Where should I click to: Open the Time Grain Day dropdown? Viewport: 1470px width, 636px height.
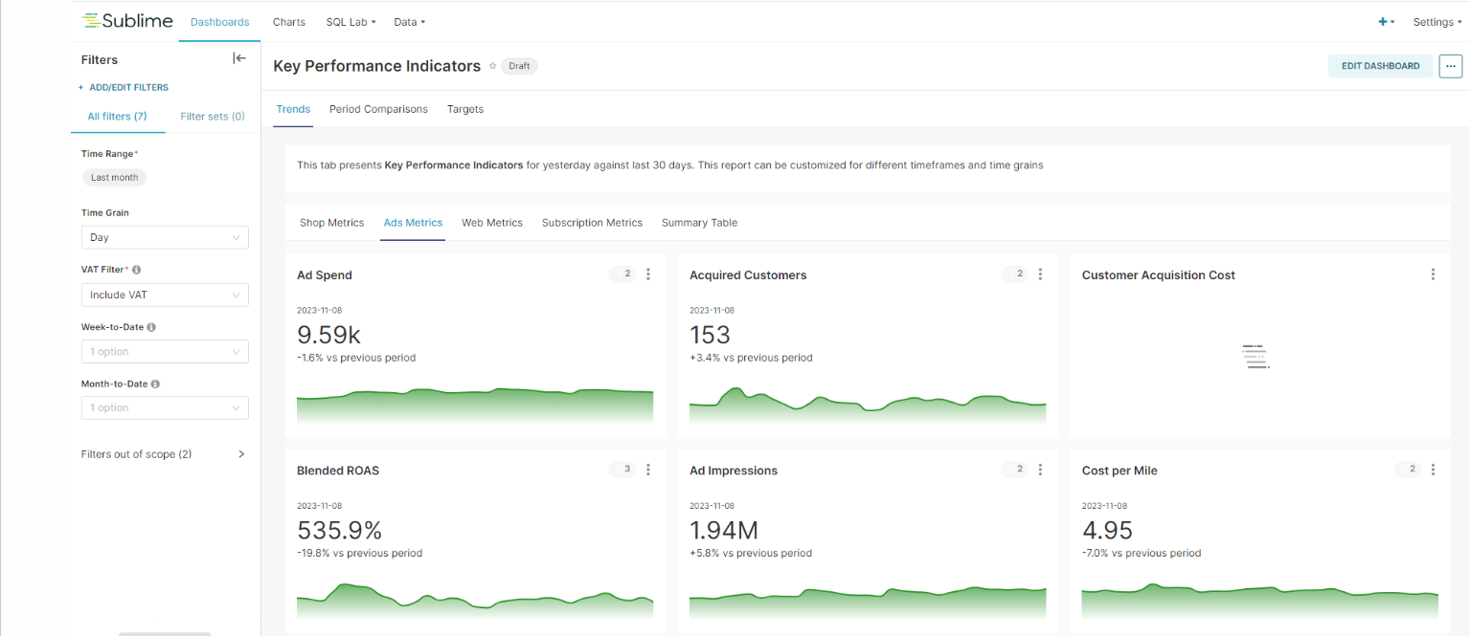click(165, 237)
